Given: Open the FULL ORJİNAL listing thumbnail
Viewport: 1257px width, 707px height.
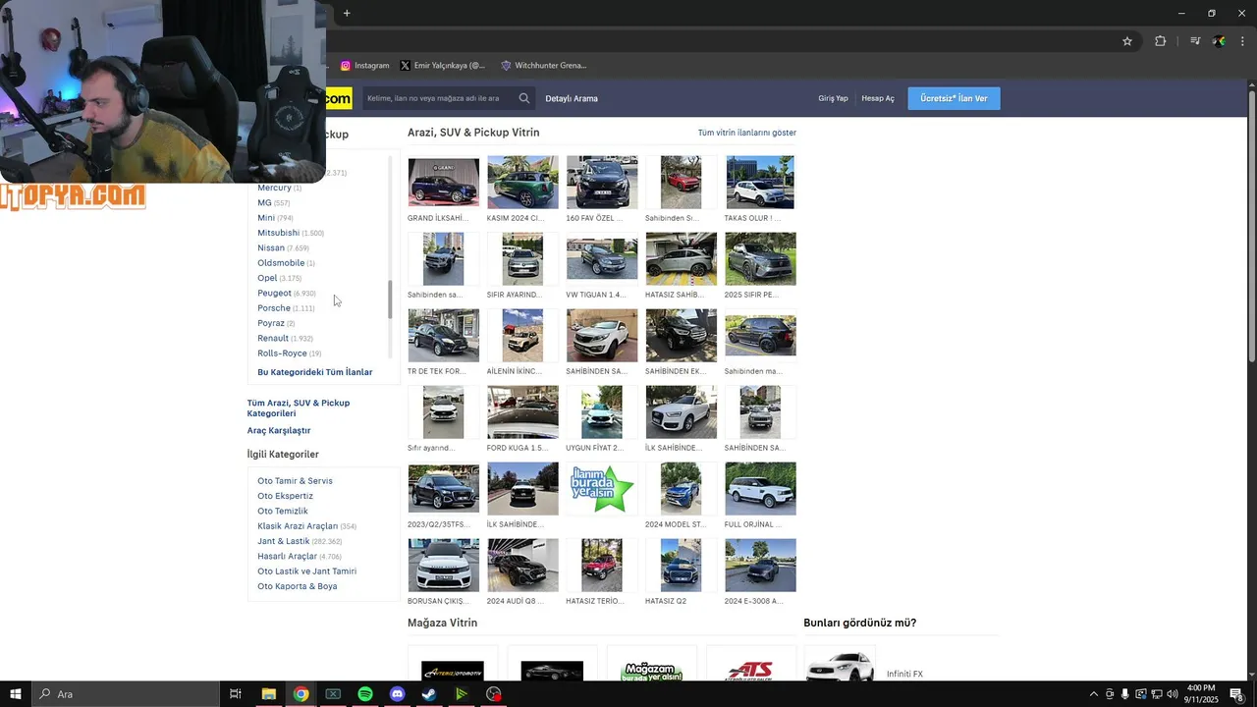Looking at the screenshot, I should pyautogui.click(x=760, y=488).
